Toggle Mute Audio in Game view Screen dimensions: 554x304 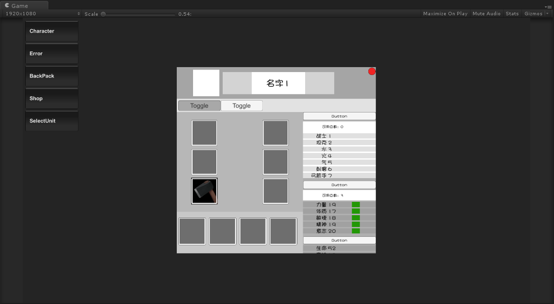coord(486,14)
